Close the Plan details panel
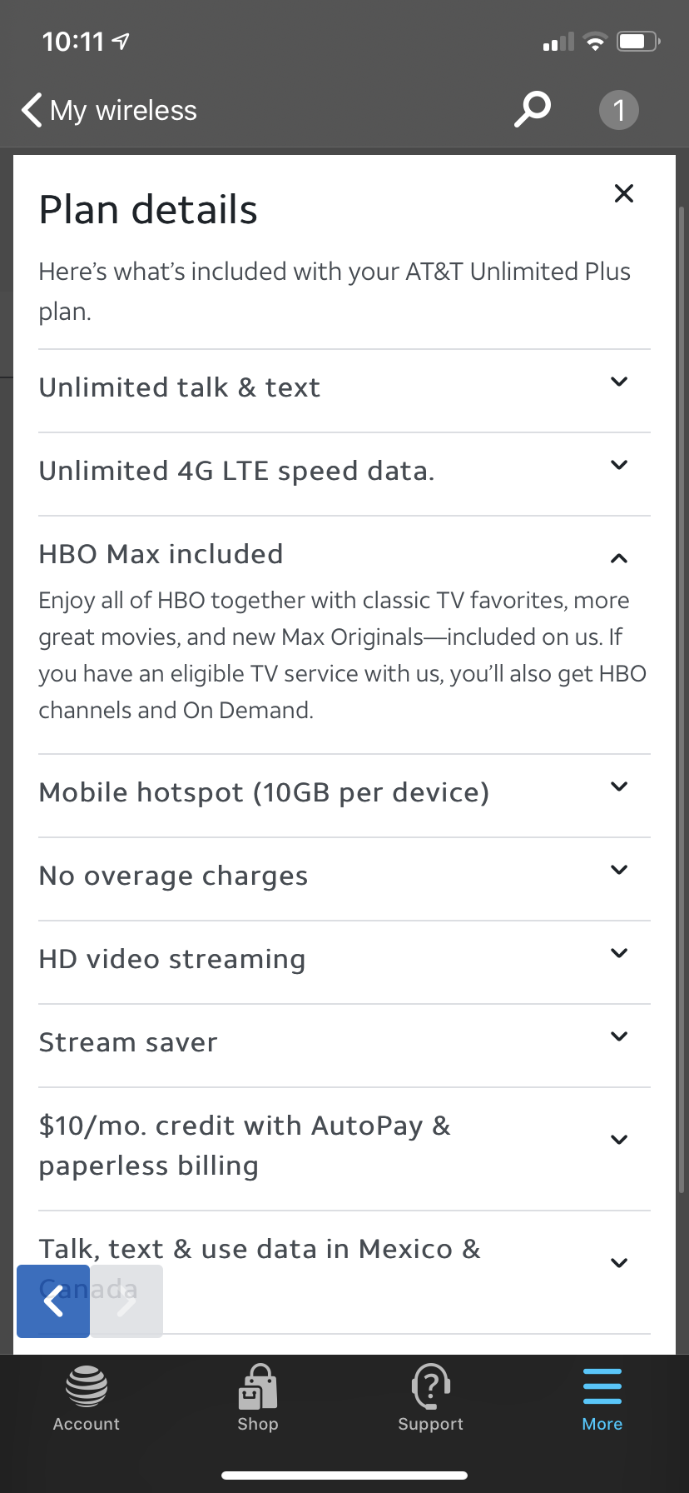The width and height of the screenshot is (689, 1493). pos(623,194)
